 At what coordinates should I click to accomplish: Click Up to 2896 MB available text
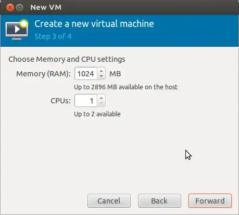click(126, 87)
